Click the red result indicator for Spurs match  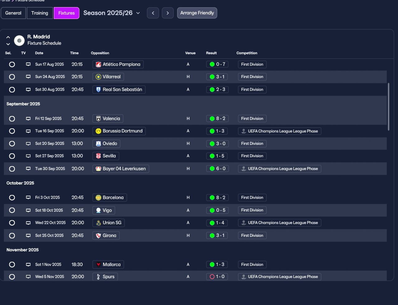click(212, 277)
